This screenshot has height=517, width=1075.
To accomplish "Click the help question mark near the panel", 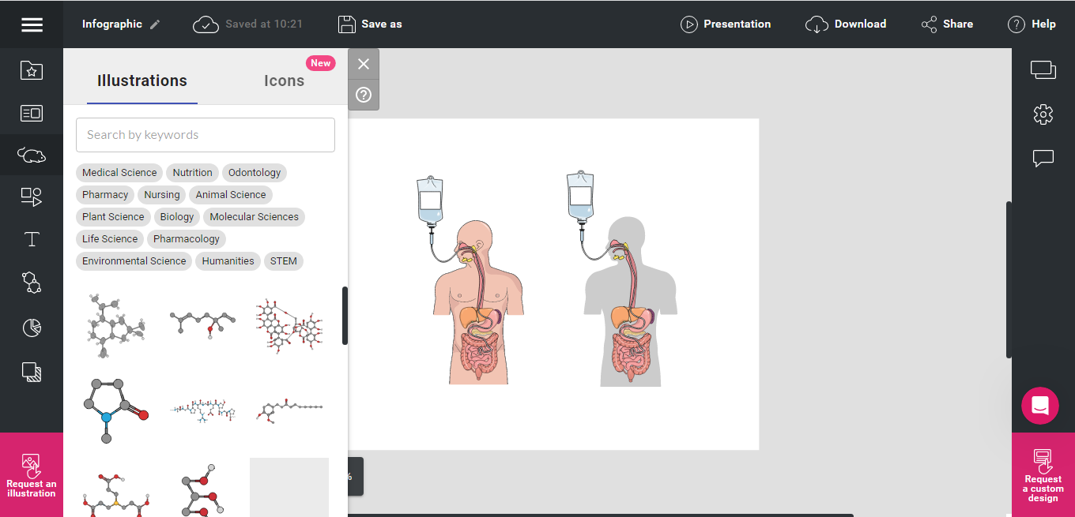I will coord(364,95).
